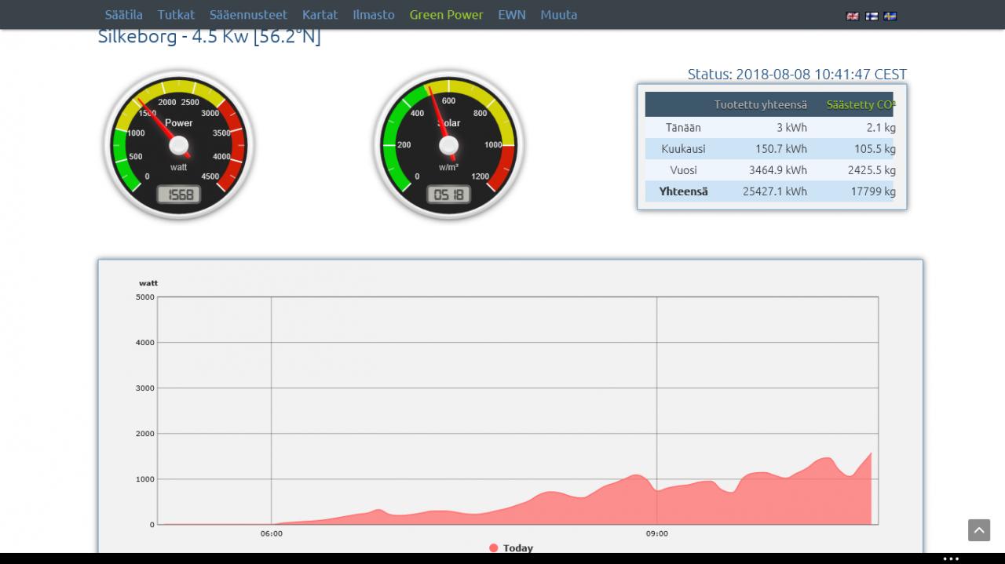
Task: Click the watt axis title on chart
Action: [x=148, y=283]
